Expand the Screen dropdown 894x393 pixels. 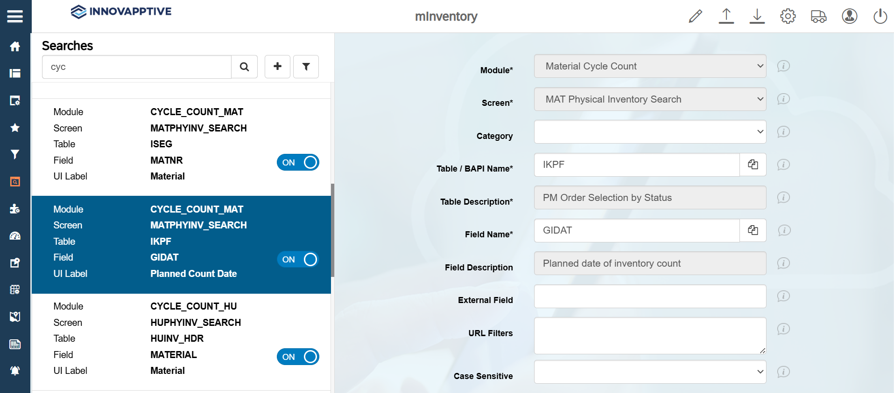650,99
